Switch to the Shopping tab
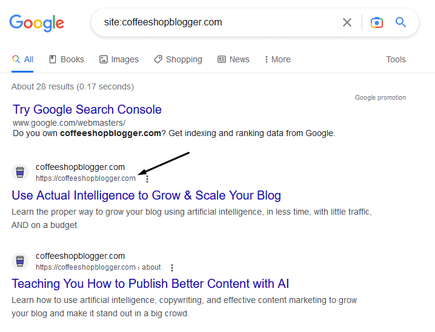Viewport: 435px width, 332px height. [x=178, y=59]
